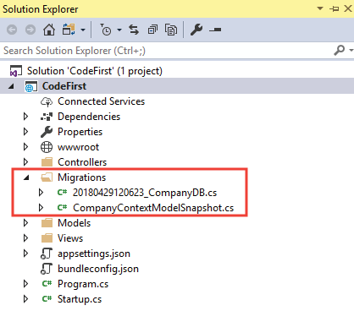
Task: Expand CompanyContextModelSnapshot.cs node
Action: point(41,208)
